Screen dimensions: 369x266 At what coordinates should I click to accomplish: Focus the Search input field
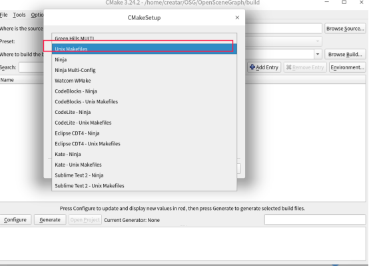click(x=31, y=67)
